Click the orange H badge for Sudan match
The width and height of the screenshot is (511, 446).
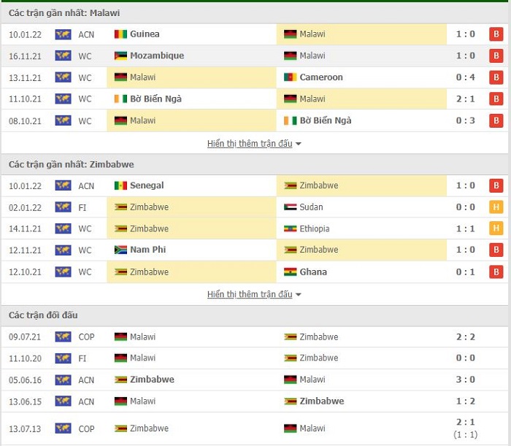coord(496,207)
